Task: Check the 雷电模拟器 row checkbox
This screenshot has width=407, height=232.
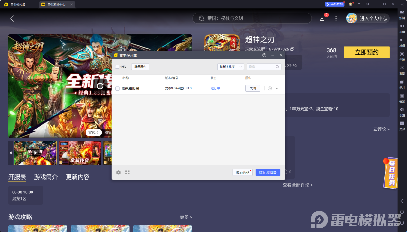Action: click(x=117, y=88)
